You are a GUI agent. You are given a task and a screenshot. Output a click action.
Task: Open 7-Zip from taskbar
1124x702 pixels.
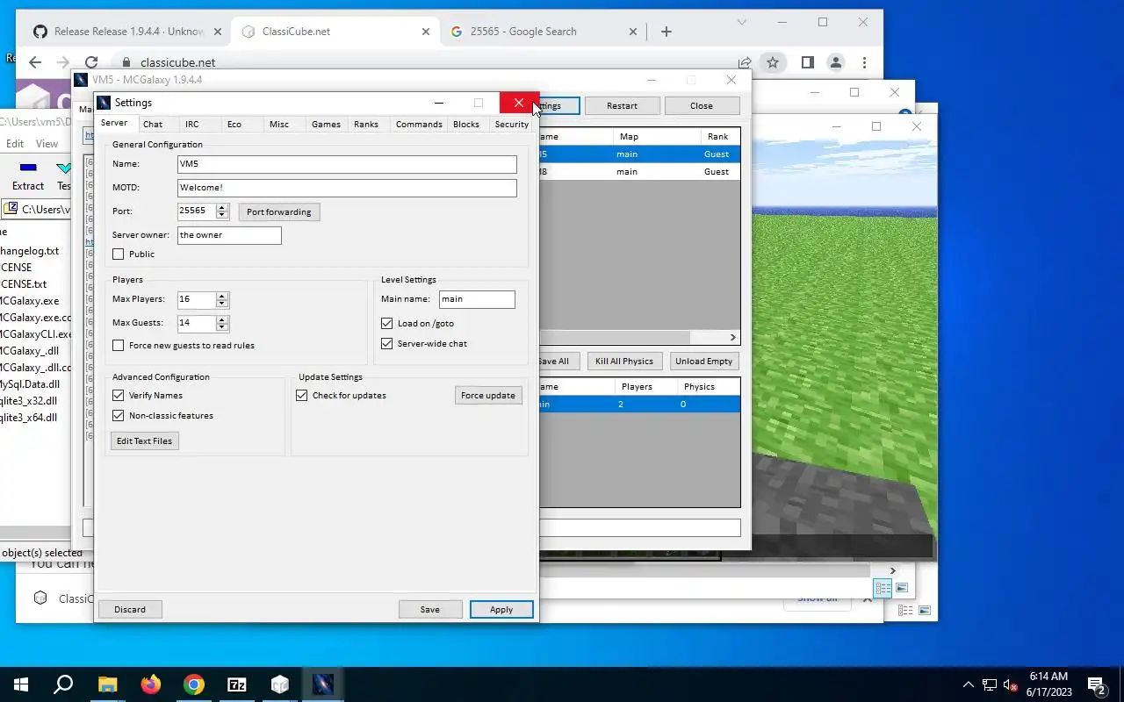tap(236, 684)
